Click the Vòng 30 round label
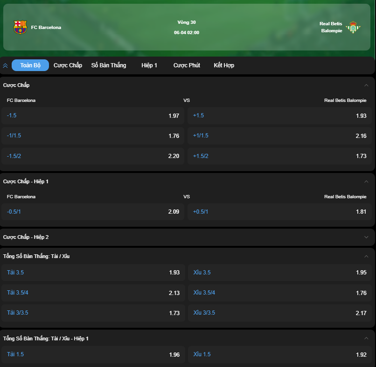Image resolution: width=376 pixels, height=367 pixels. pyautogui.click(x=187, y=22)
